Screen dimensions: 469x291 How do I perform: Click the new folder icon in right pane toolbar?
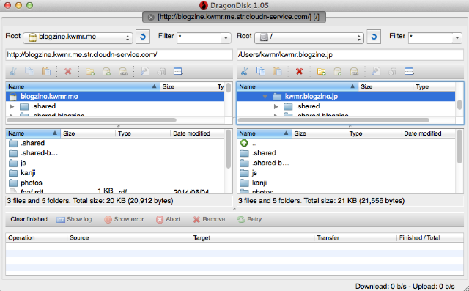pos(321,72)
